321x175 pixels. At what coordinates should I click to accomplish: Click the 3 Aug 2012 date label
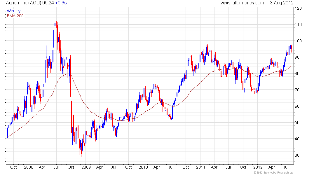coord(282,3)
